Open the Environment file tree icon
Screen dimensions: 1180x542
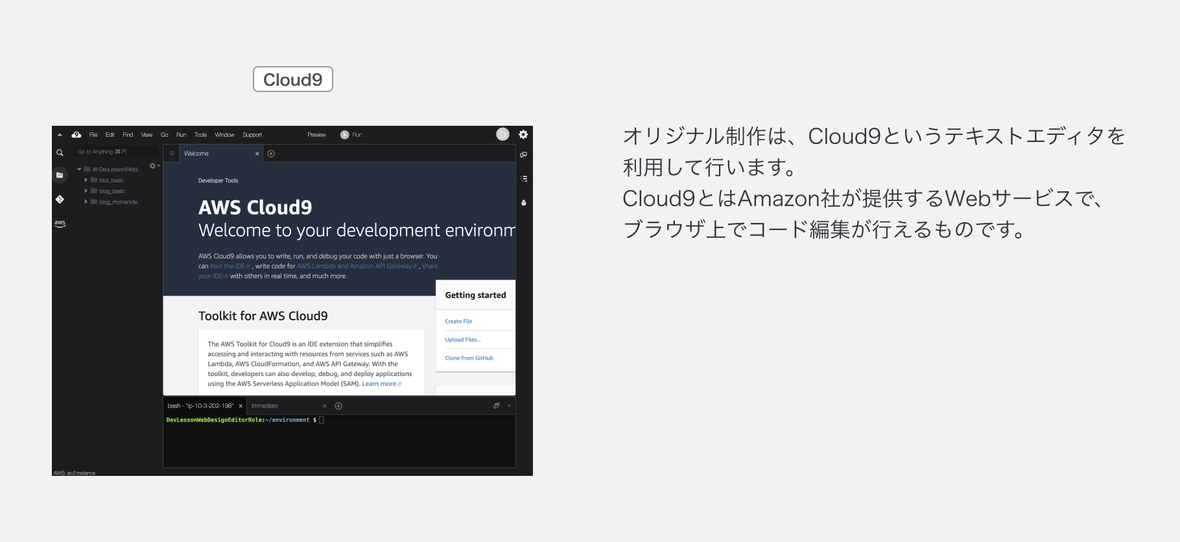[x=60, y=175]
